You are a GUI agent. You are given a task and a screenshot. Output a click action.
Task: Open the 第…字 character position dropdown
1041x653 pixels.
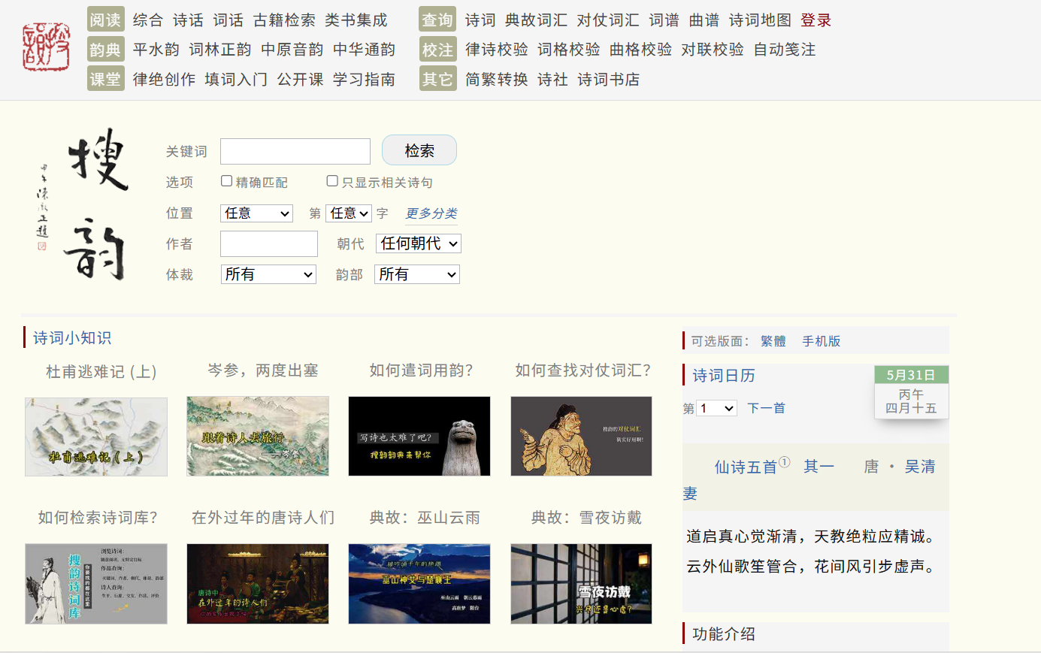[x=349, y=213]
